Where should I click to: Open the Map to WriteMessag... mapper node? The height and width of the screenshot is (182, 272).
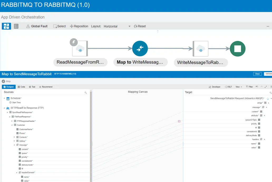140,48
